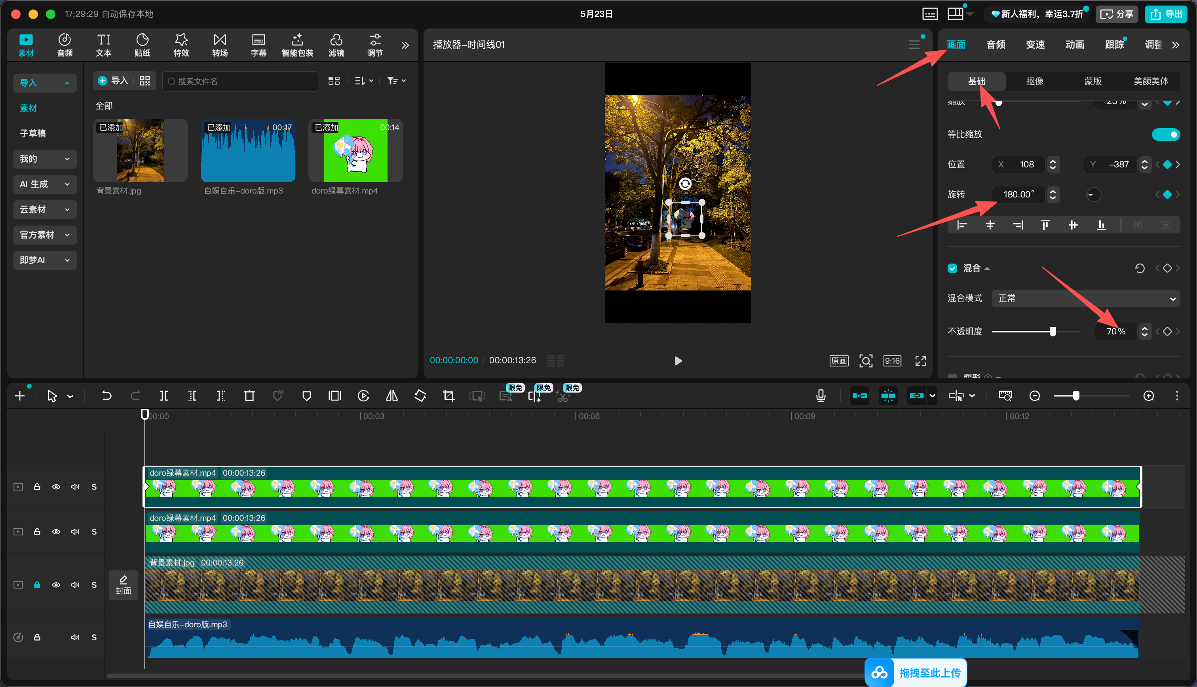This screenshot has height=687, width=1197.
Task: Reset the 混合 blend settings
Action: click(x=1140, y=268)
